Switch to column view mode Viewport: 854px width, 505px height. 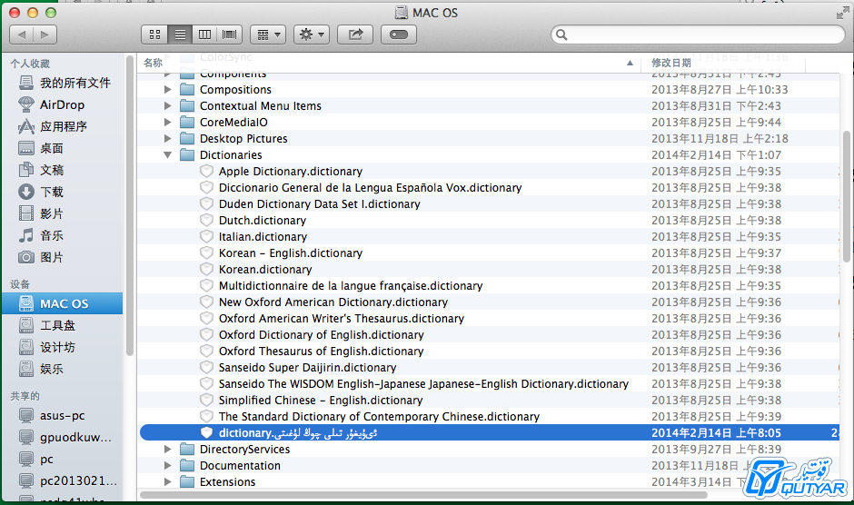tap(204, 35)
